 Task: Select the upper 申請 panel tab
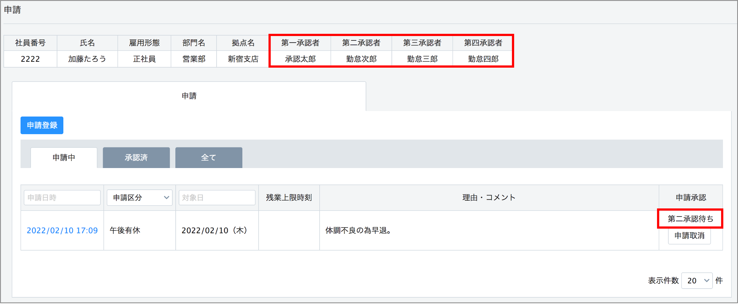(x=189, y=96)
